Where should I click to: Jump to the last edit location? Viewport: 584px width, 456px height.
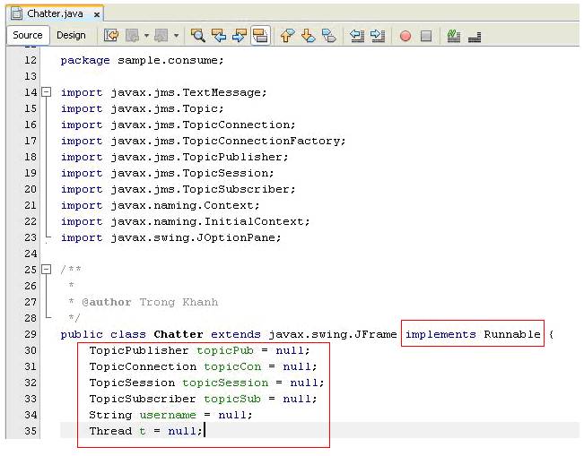[x=111, y=36]
